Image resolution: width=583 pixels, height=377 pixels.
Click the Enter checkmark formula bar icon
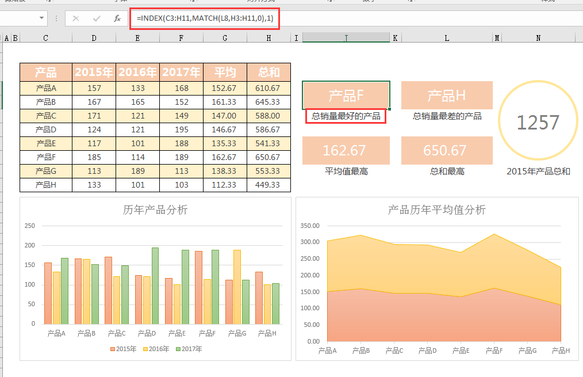coord(97,18)
